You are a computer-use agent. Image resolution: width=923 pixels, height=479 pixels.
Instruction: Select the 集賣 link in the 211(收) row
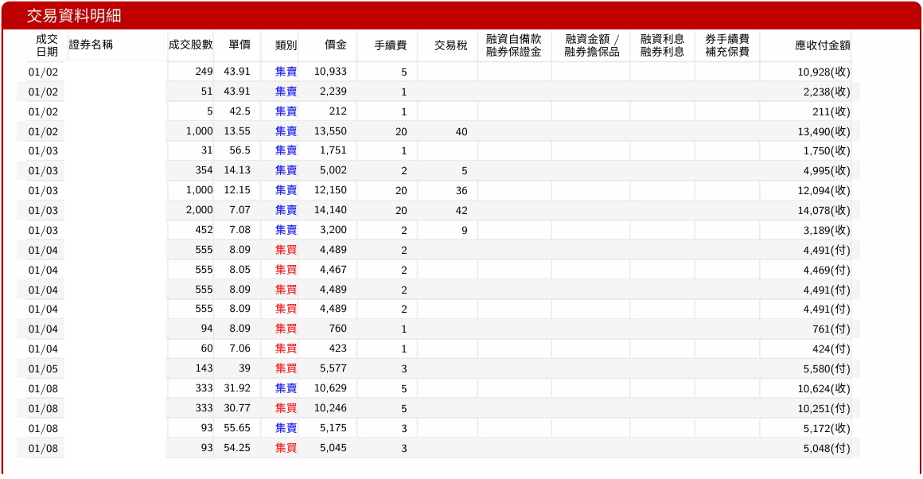[x=286, y=111]
